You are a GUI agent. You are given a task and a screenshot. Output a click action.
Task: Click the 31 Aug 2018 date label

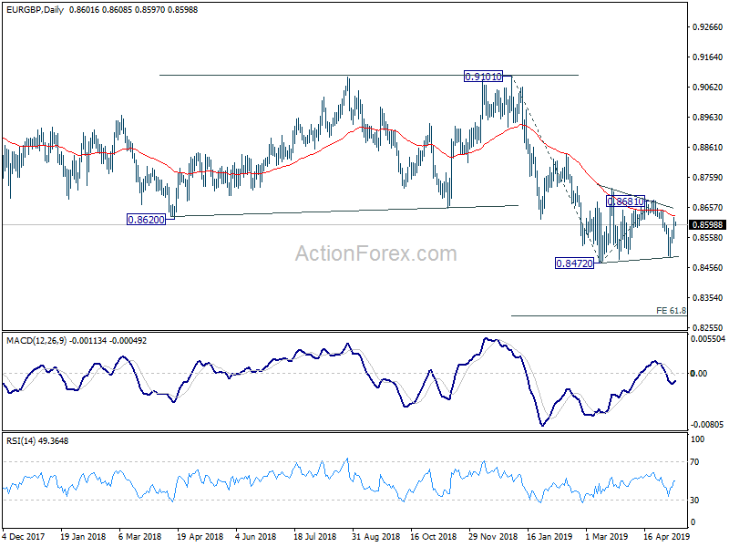[375, 536]
